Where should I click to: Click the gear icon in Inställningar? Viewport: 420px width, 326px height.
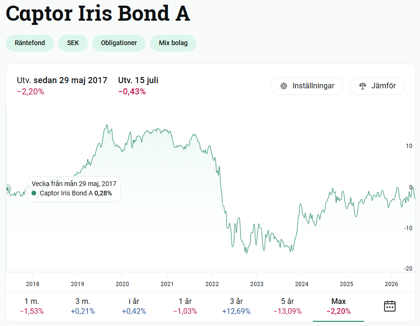(284, 86)
